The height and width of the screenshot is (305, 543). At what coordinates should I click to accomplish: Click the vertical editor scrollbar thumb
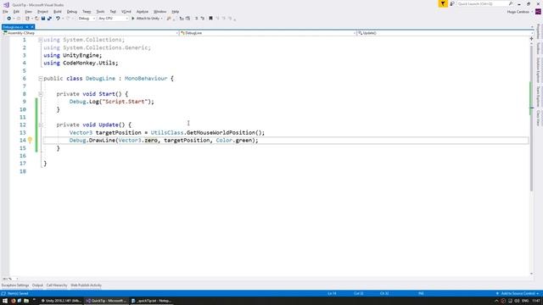tap(531, 118)
